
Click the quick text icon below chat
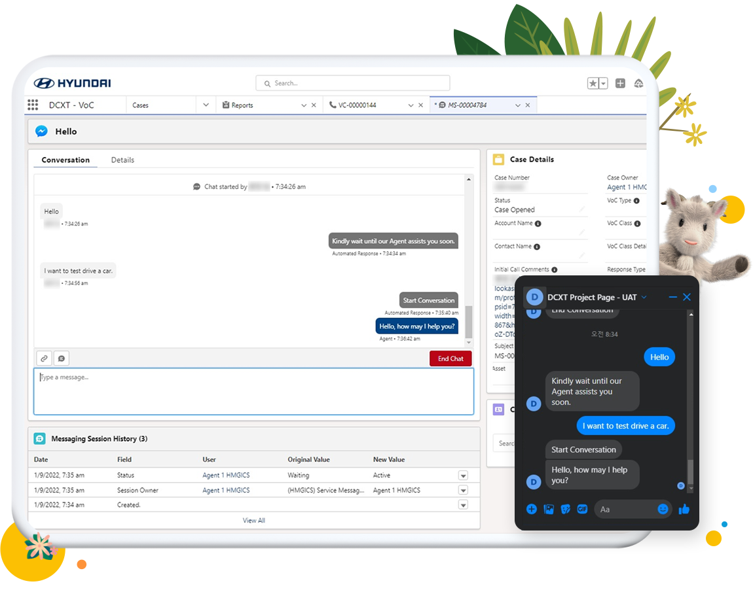click(62, 358)
